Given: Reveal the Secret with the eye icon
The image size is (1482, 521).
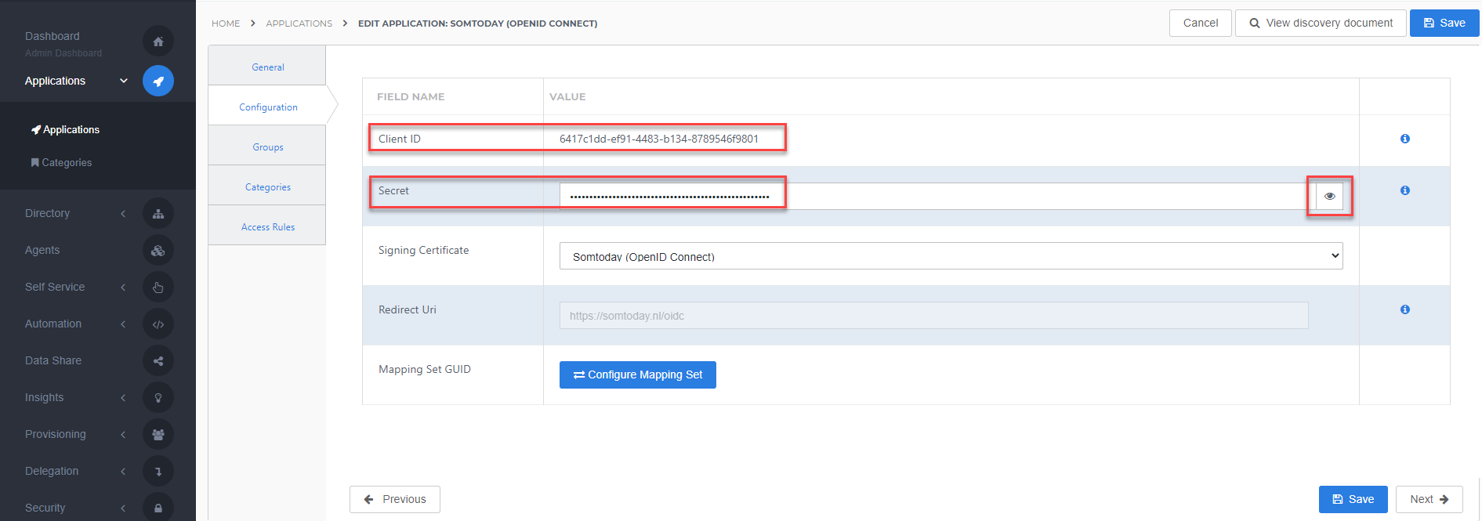Looking at the screenshot, I should (1329, 196).
